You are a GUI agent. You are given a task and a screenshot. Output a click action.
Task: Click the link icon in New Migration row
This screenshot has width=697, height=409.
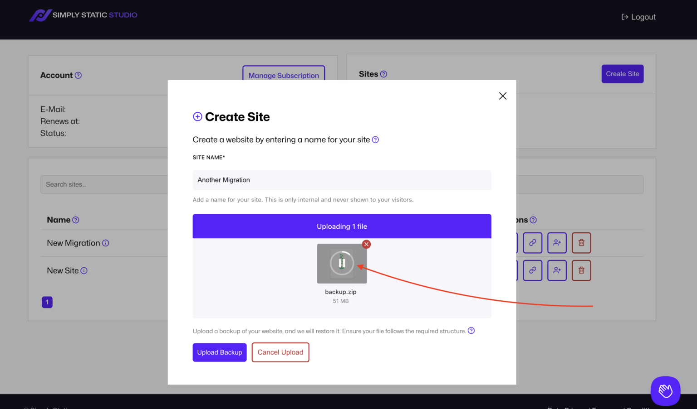532,243
